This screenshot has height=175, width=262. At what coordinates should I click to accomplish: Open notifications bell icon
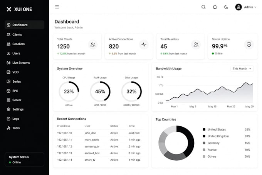[x=215, y=7]
